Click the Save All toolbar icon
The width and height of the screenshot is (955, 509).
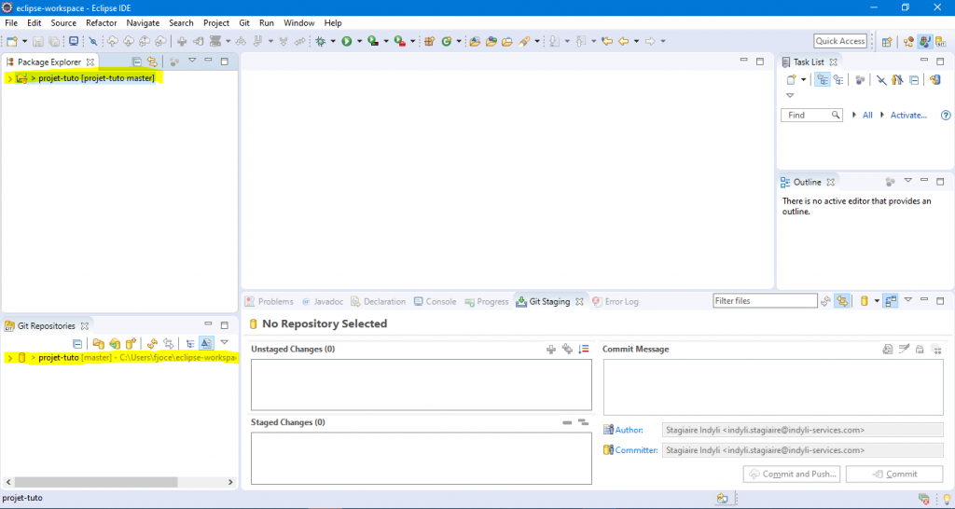click(x=54, y=41)
